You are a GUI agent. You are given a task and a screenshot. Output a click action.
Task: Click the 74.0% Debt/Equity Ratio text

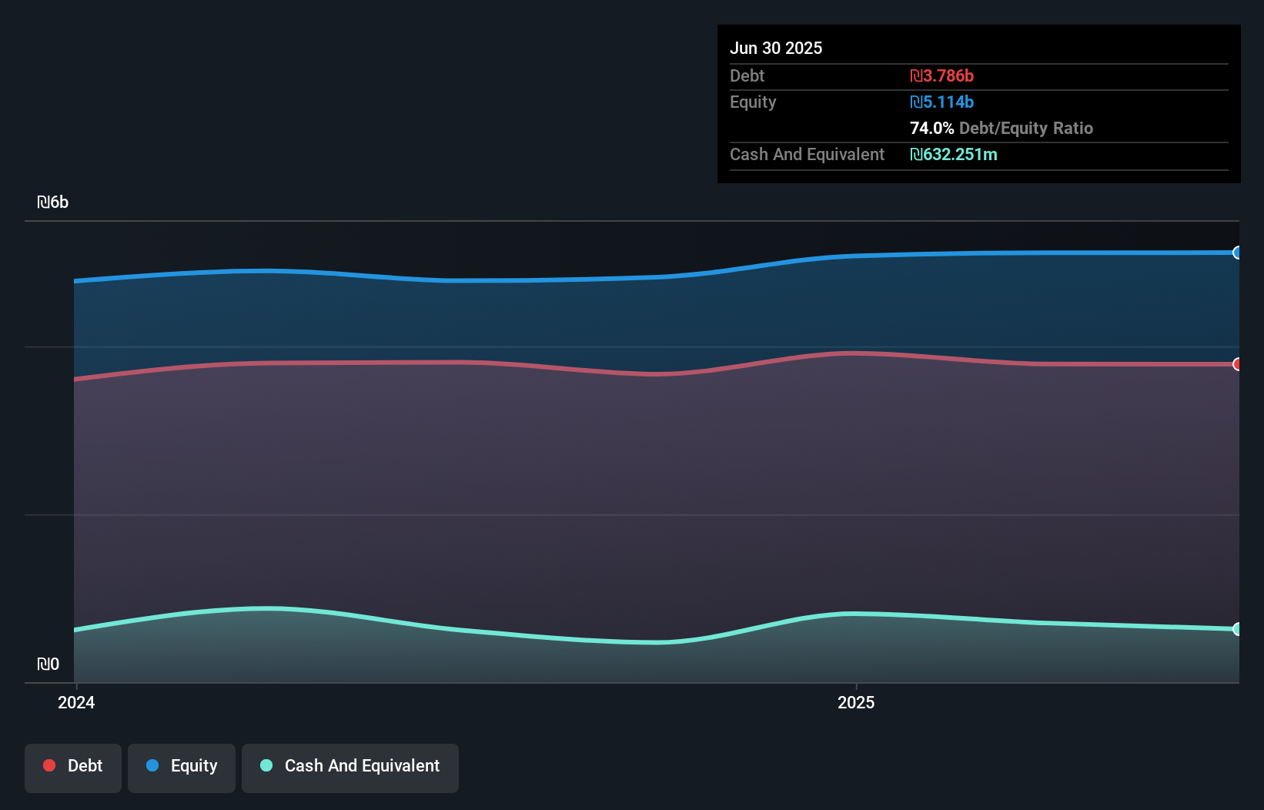point(1002,128)
